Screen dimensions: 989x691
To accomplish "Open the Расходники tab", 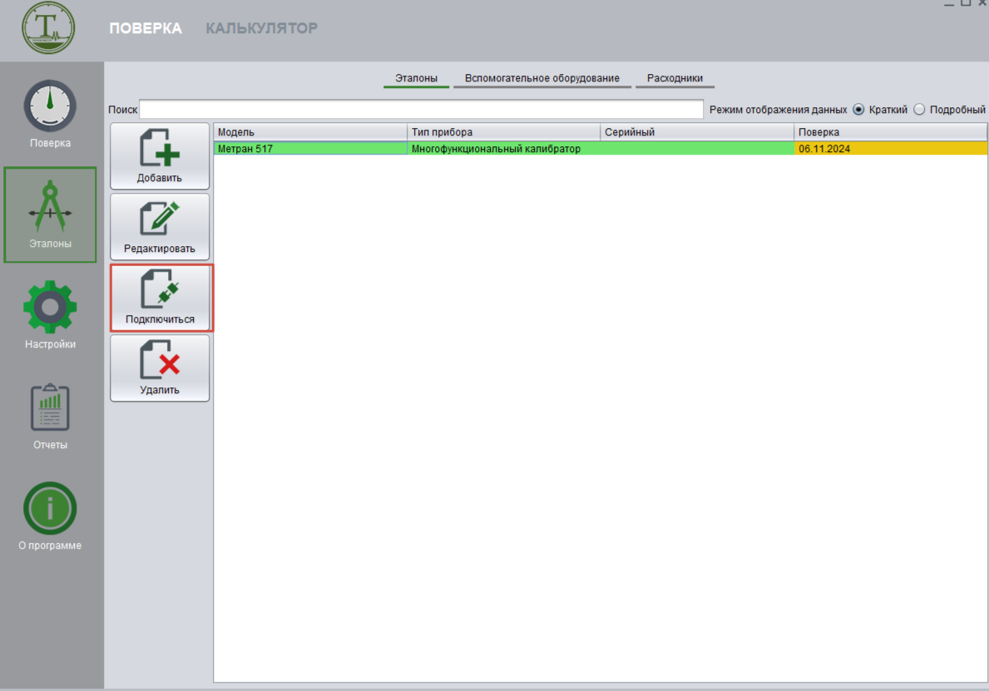I will (x=675, y=79).
